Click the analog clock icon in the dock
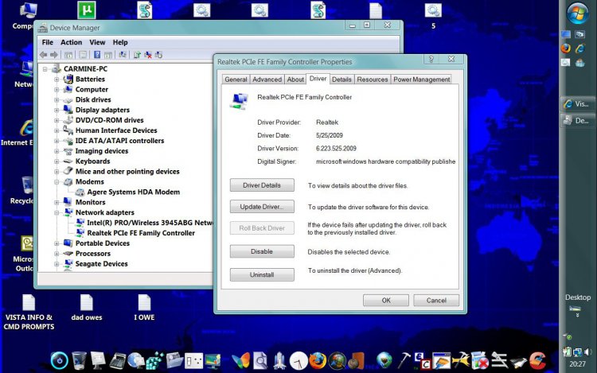 click(298, 361)
